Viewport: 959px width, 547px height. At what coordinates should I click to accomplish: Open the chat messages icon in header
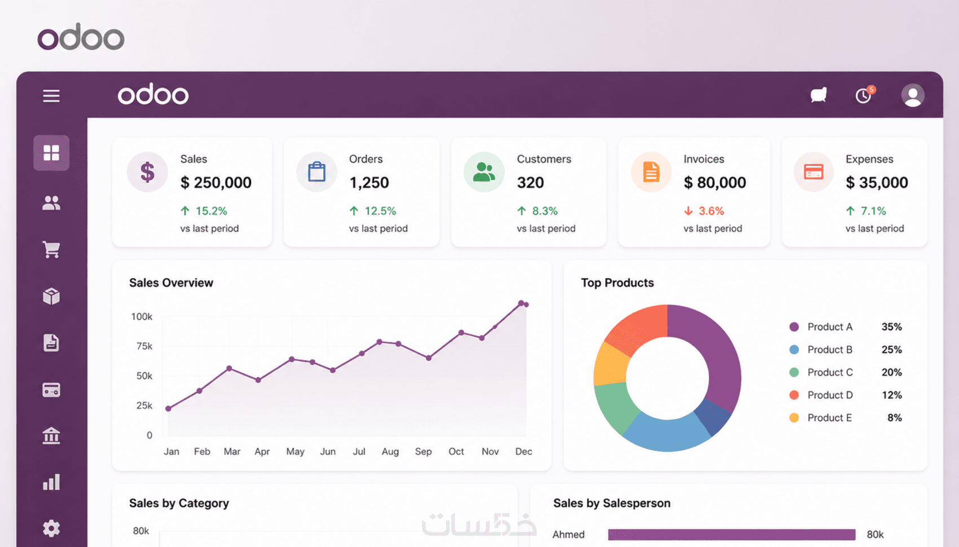(x=819, y=95)
